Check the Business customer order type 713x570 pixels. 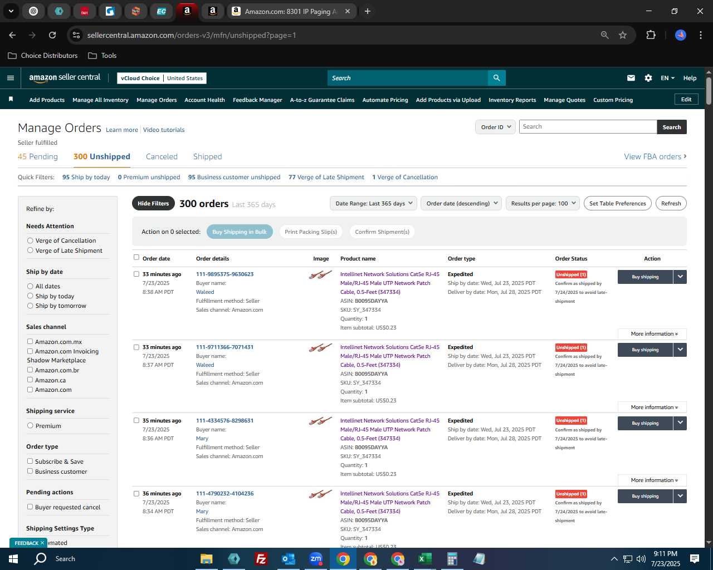click(30, 471)
